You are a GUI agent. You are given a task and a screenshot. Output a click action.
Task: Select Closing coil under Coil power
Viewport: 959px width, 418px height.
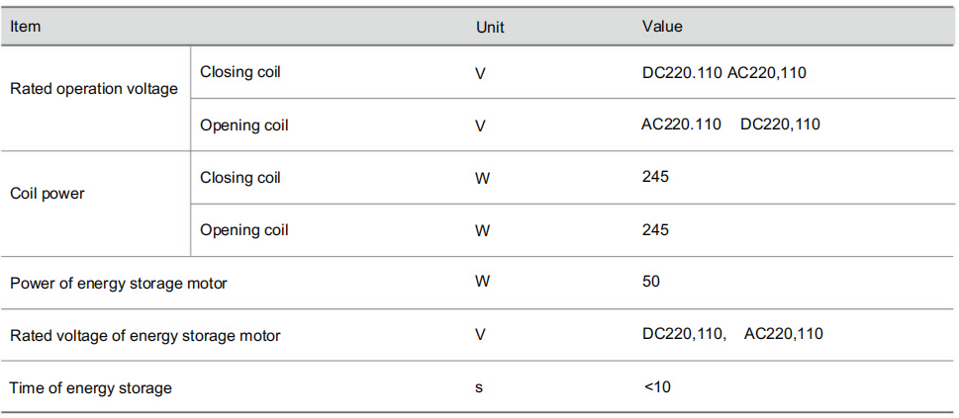tap(240, 178)
